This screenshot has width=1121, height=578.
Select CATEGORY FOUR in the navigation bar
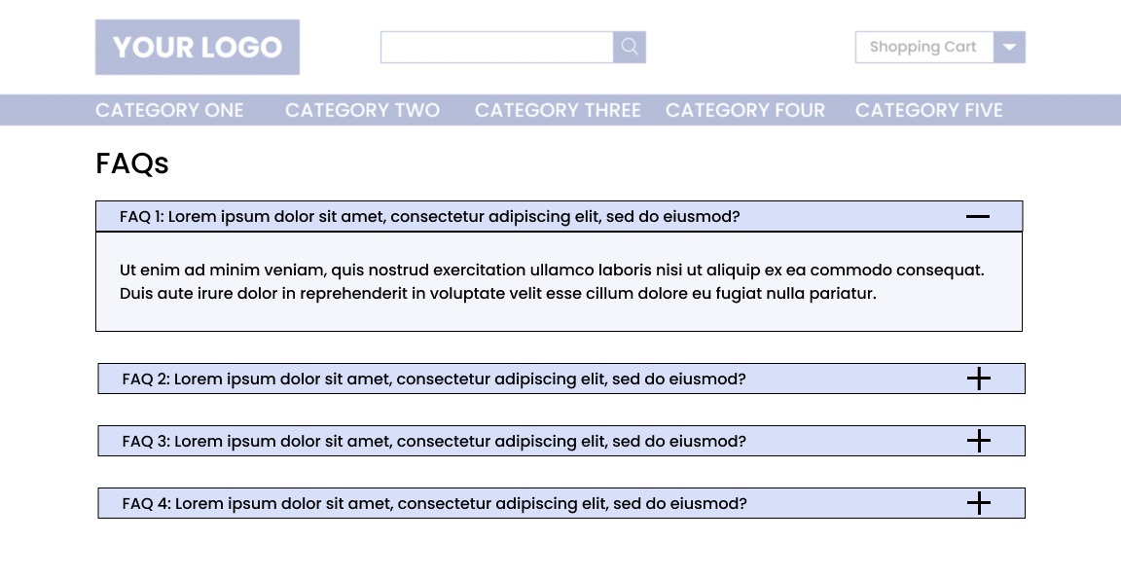tap(745, 110)
